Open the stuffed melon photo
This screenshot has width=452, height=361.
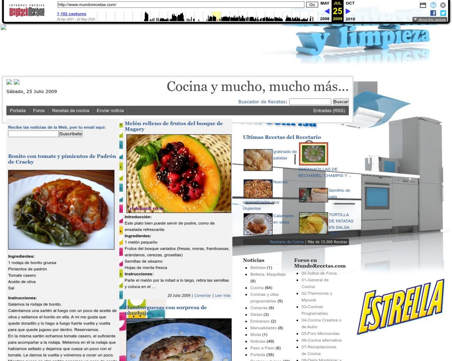(179, 174)
